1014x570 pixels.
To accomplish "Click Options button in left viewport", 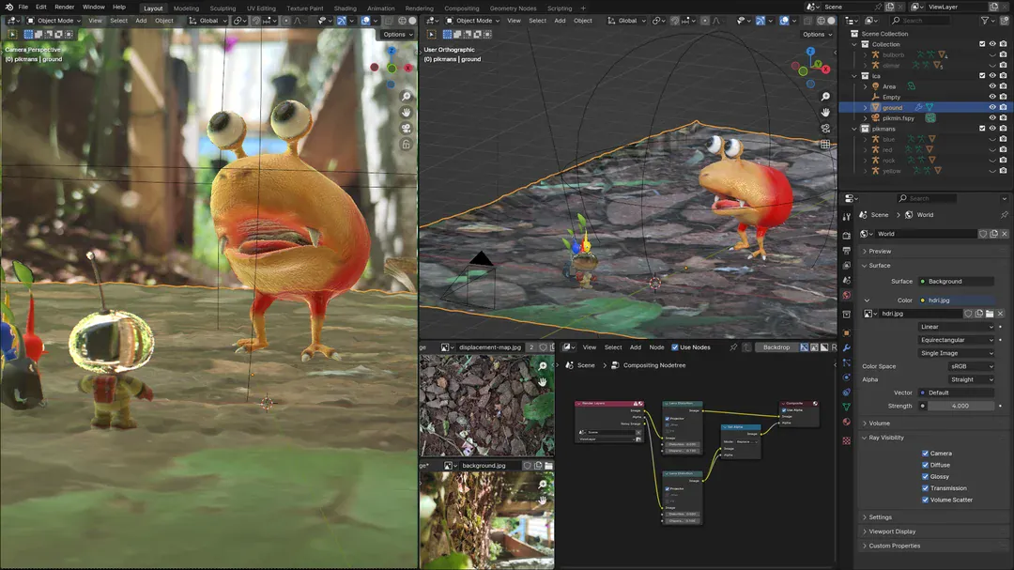I will (397, 35).
